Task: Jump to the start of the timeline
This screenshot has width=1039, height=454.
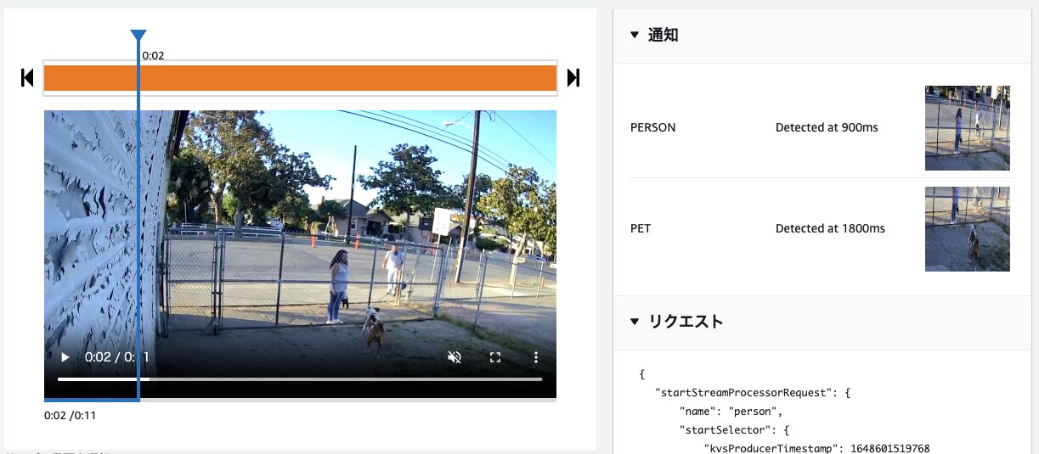Action: 27,78
